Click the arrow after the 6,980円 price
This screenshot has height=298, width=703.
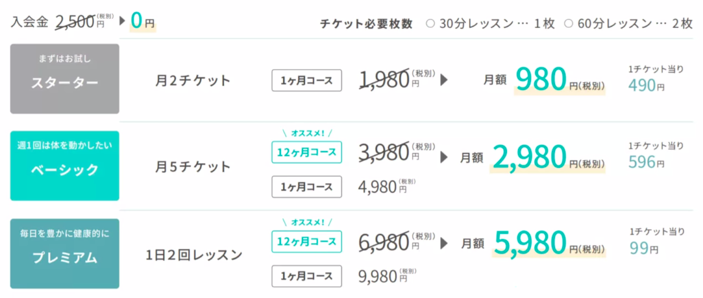pyautogui.click(x=444, y=244)
